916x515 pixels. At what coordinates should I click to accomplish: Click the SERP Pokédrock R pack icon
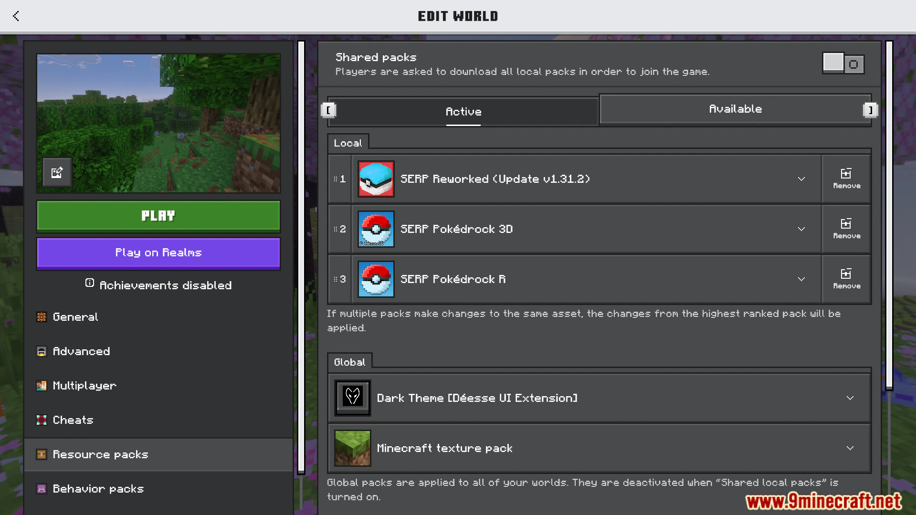376,279
